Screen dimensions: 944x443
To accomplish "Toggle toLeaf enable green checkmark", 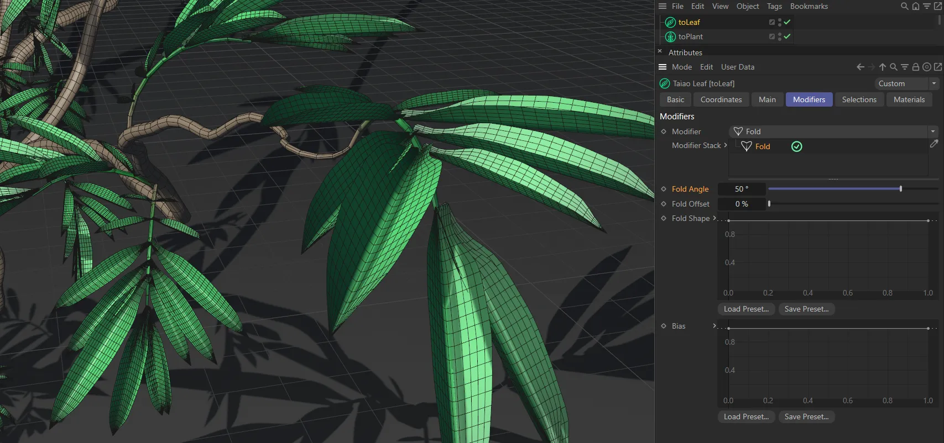I will pos(787,22).
